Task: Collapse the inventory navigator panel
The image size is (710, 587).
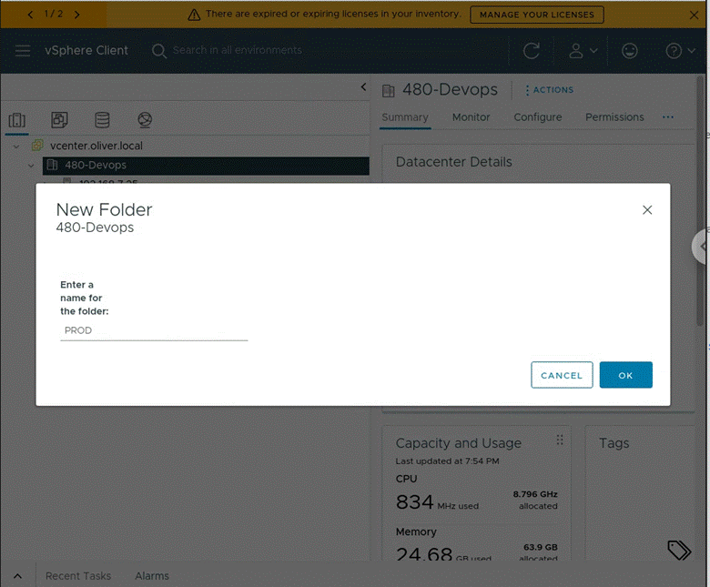Action: tap(363, 86)
